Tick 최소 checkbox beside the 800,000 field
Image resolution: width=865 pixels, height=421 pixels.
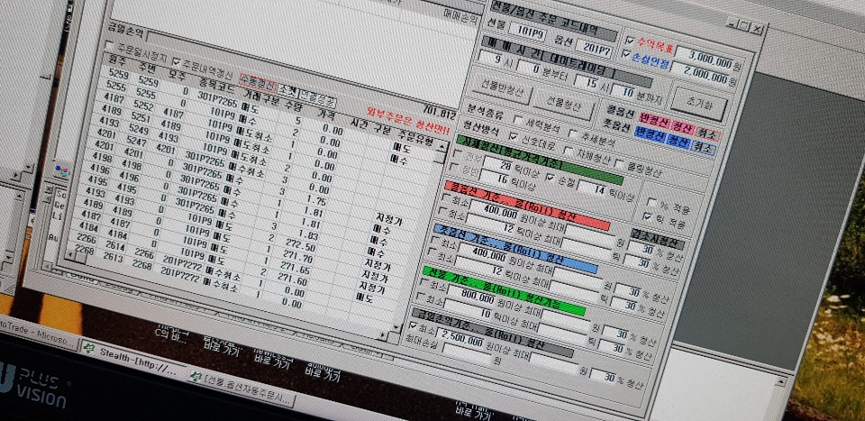(x=423, y=283)
